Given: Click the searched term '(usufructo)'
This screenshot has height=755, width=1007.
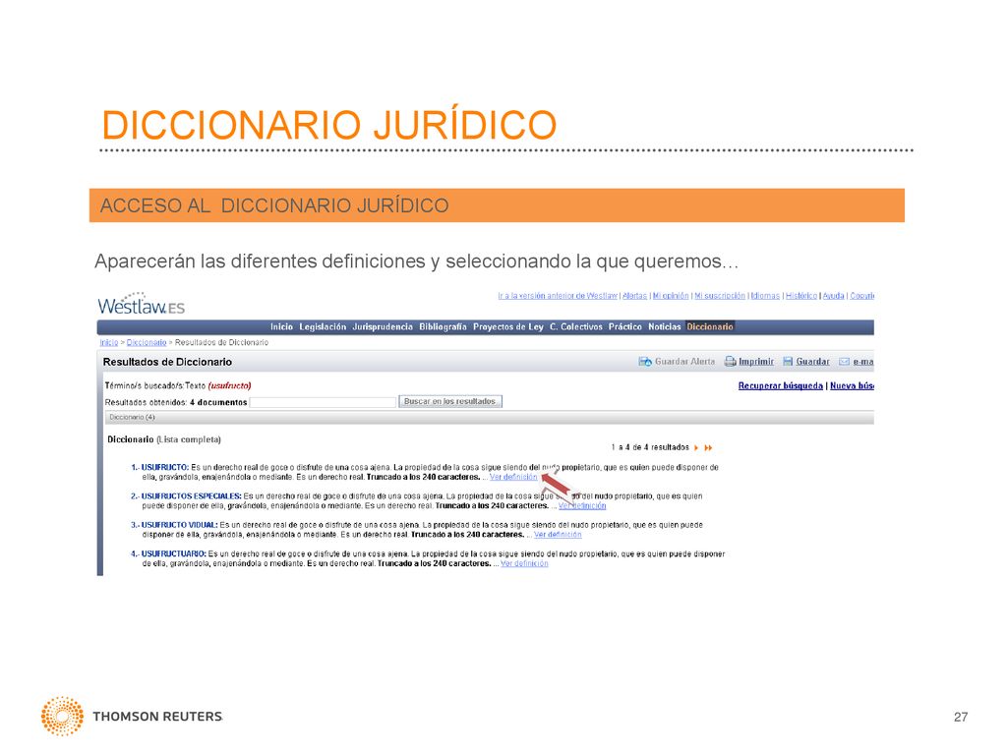Looking at the screenshot, I should 229,385.
